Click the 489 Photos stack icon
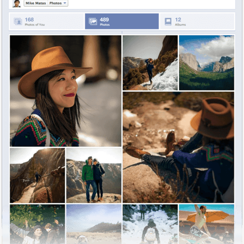This screenshot has height=244, width=244. [93, 22]
